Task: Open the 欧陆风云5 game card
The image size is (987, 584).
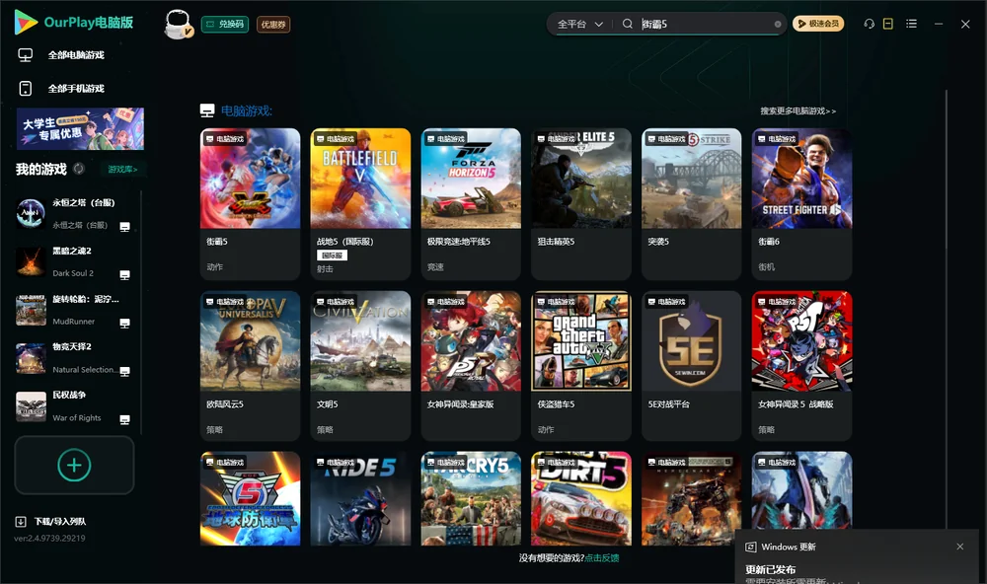Action: pyautogui.click(x=250, y=366)
